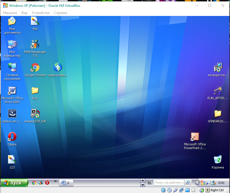Open the Вид menu
This screenshot has width=230, height=193.
[x=24, y=13]
